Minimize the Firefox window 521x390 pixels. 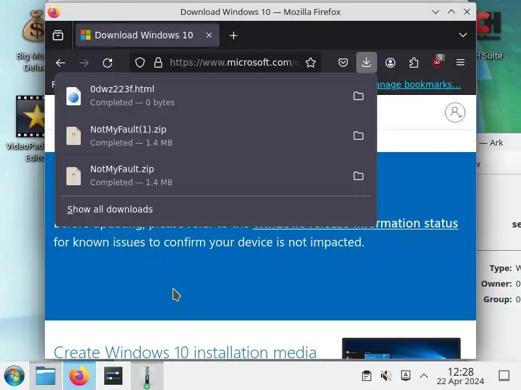[436, 12]
